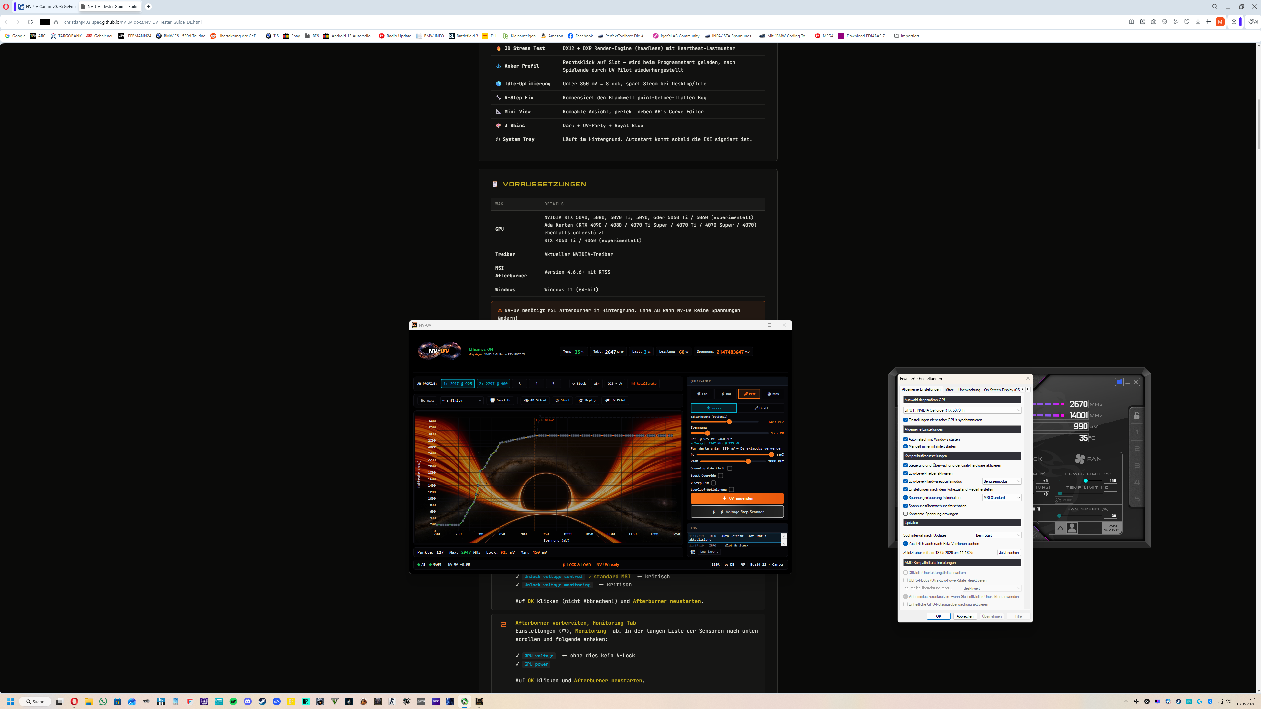Uncheck Automatisch mit Windows starten
Screen dimensions: 1261x709
click(x=906, y=439)
